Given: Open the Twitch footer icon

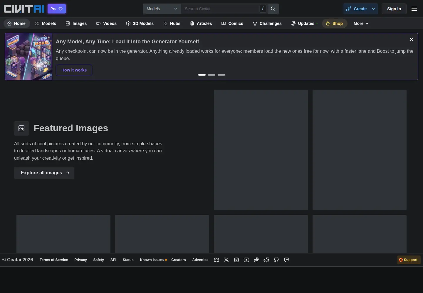Looking at the screenshot, I should (286, 260).
